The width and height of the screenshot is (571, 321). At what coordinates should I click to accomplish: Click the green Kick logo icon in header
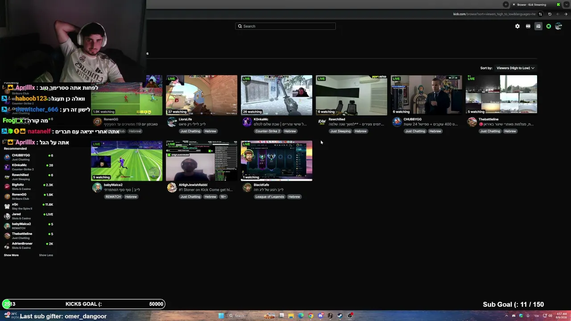549,26
